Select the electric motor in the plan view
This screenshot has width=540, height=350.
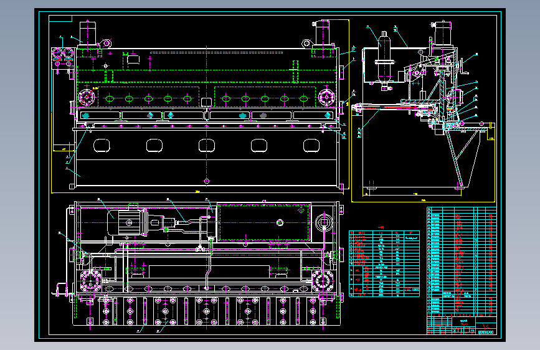[x=127, y=222]
